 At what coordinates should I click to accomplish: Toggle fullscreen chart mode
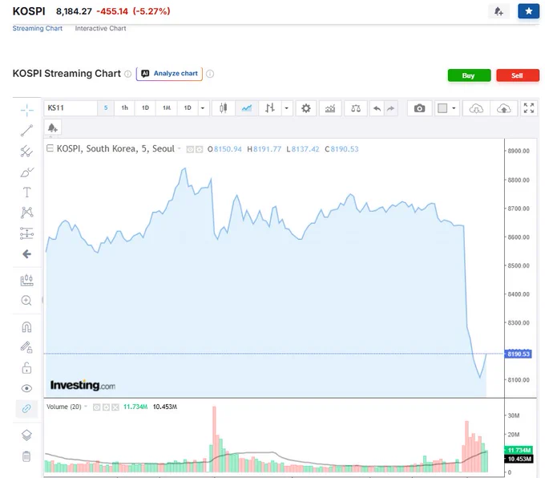[x=529, y=108]
